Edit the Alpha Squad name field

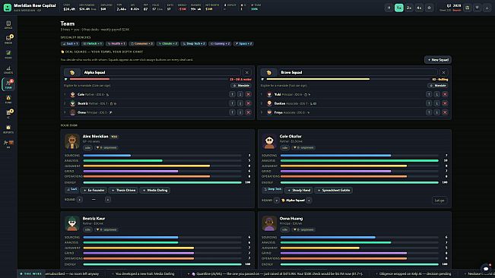(161, 72)
